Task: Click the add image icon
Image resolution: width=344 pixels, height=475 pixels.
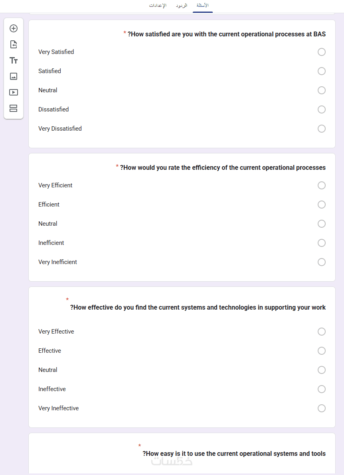Action: point(14,76)
